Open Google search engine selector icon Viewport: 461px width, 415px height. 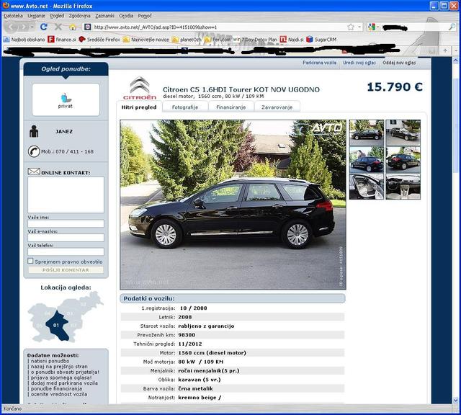(x=372, y=27)
